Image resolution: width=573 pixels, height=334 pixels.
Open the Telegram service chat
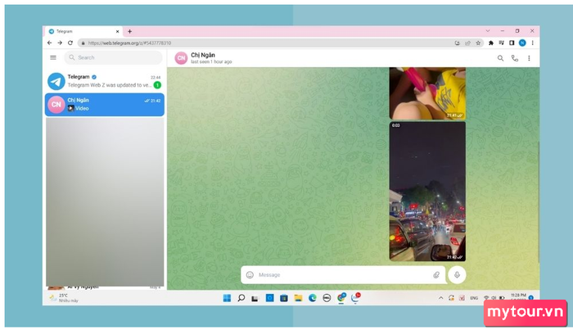coord(105,81)
